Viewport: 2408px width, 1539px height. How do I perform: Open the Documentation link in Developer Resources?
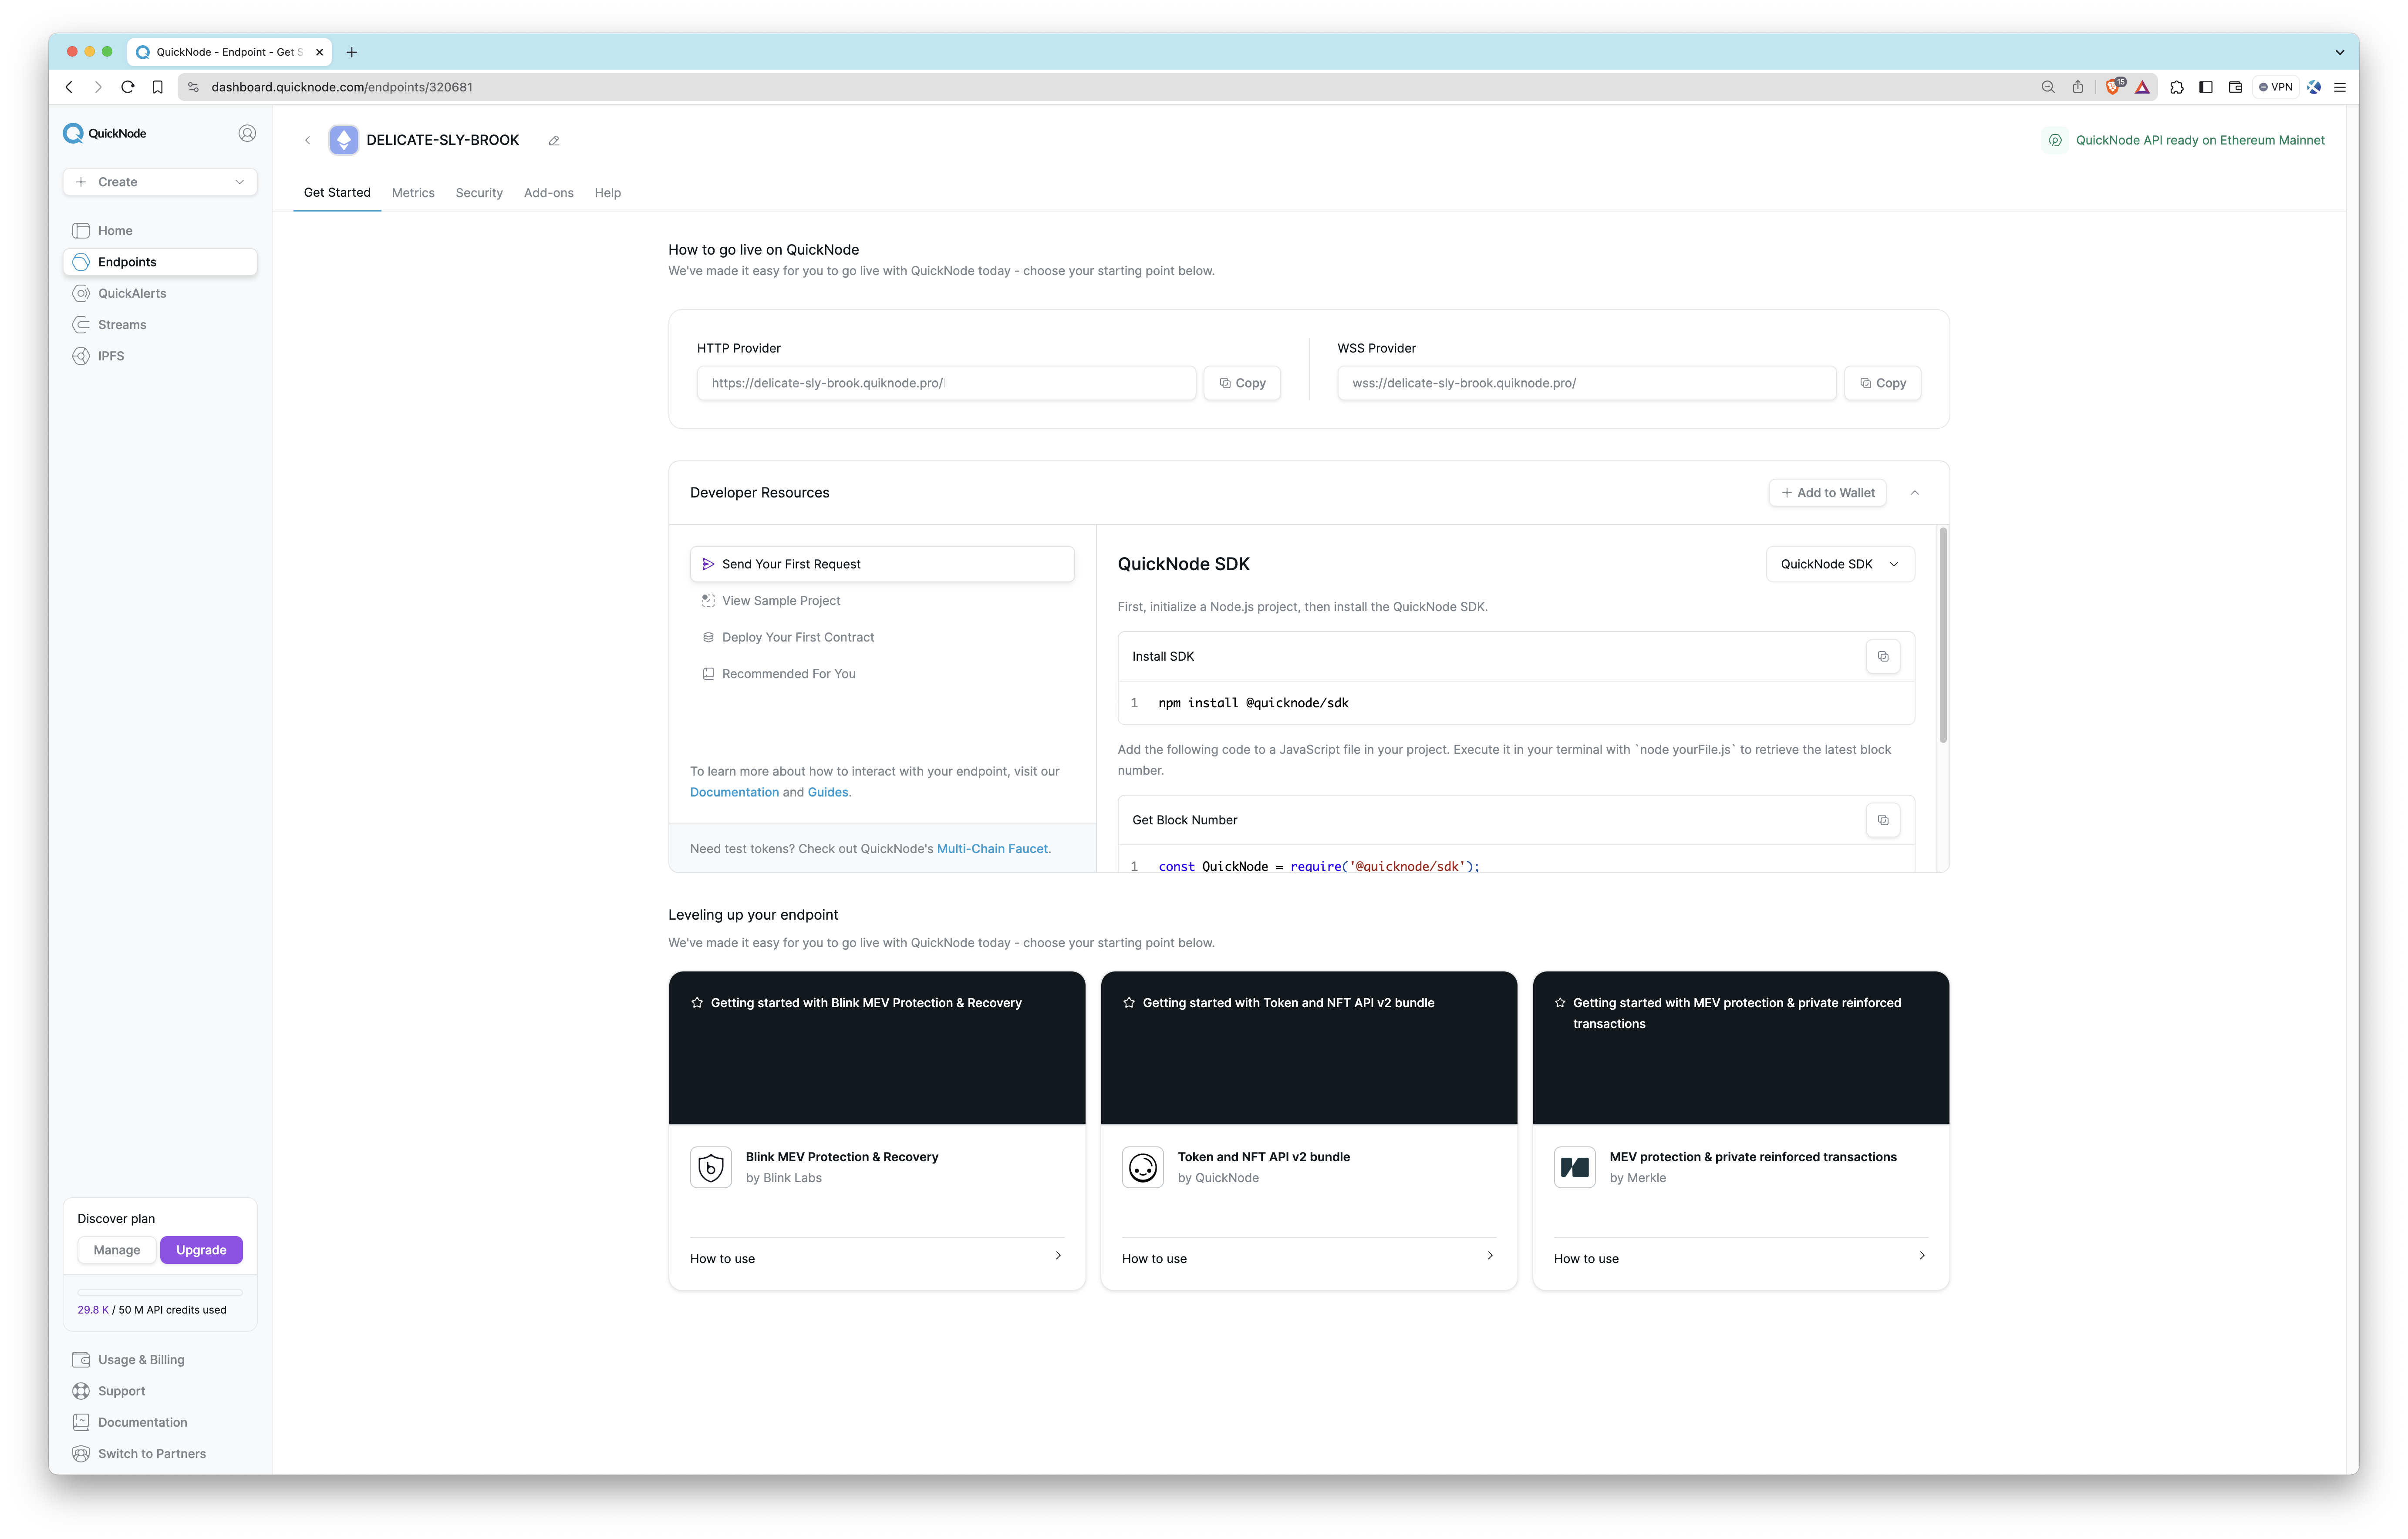[x=734, y=793]
